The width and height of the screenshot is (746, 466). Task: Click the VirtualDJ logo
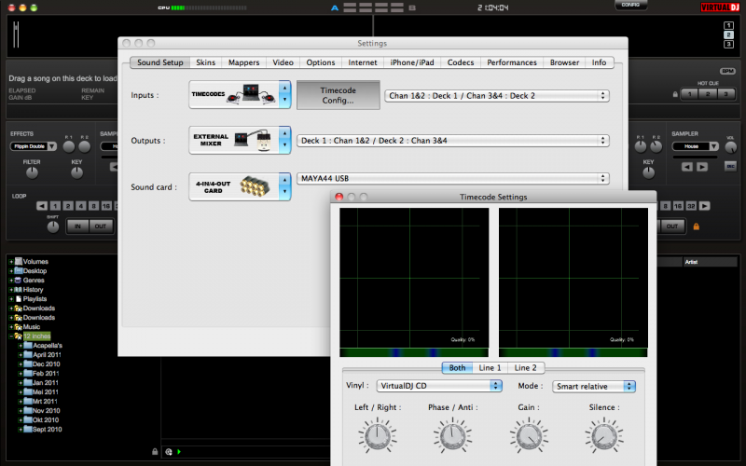(720, 7)
